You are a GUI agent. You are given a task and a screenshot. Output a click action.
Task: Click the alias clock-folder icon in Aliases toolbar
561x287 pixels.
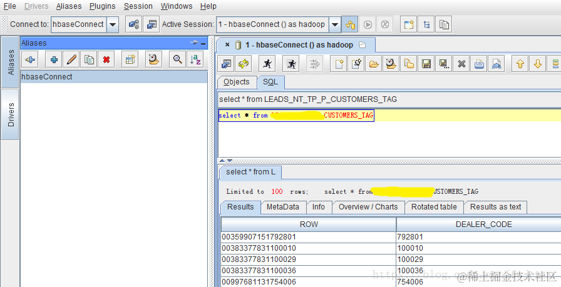point(154,59)
